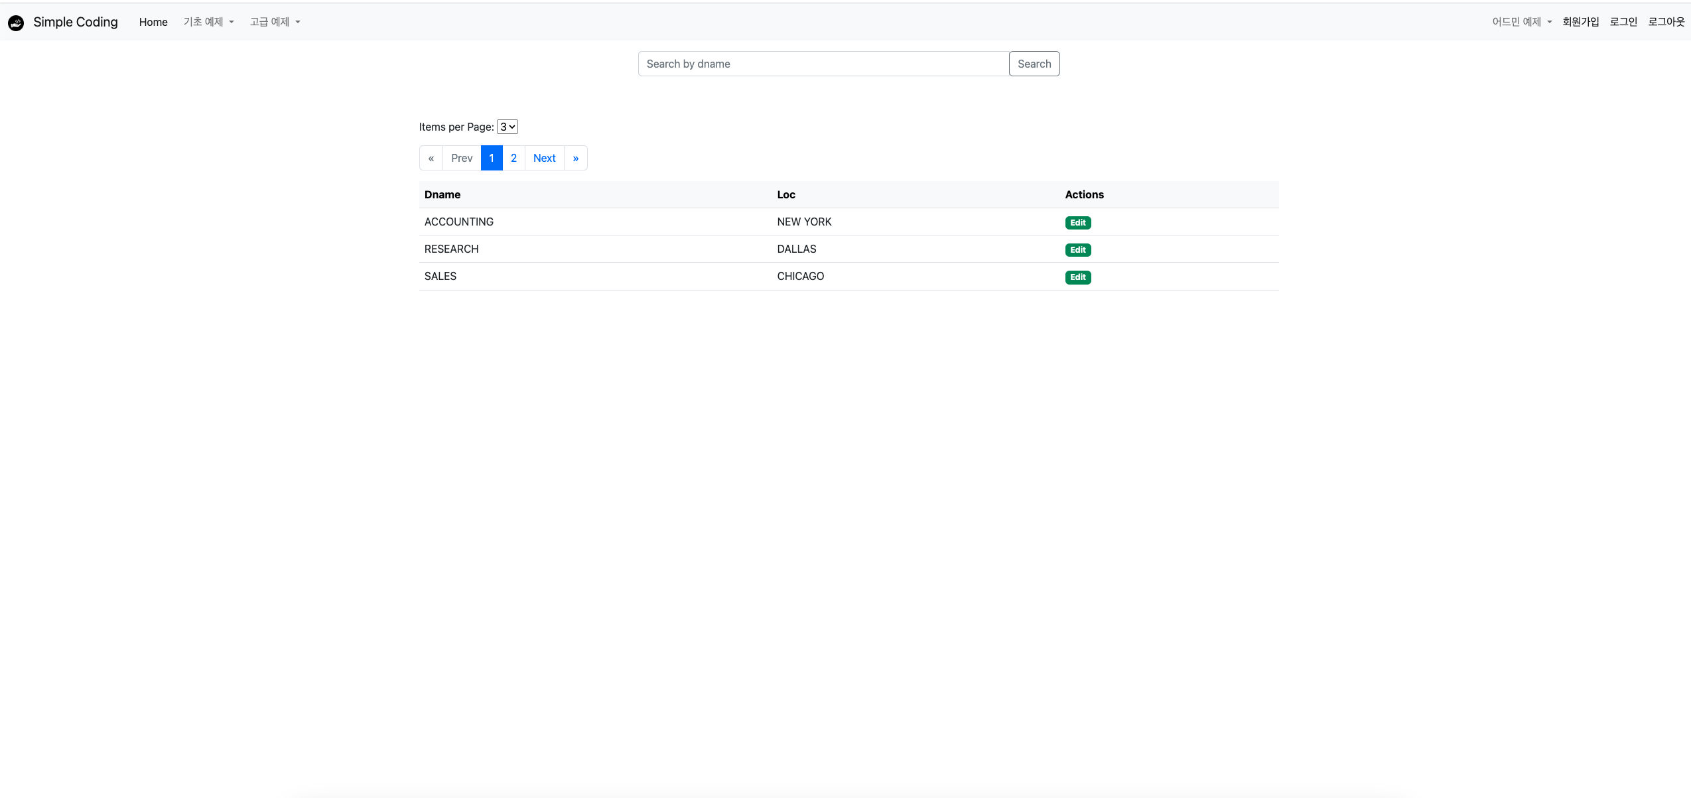The width and height of the screenshot is (1691, 798).
Task: Edit the RESEARCH department row
Action: pyautogui.click(x=1077, y=250)
